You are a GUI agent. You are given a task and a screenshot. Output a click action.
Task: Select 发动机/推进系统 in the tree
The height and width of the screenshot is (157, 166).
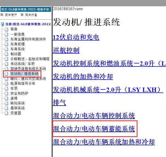[24, 74]
